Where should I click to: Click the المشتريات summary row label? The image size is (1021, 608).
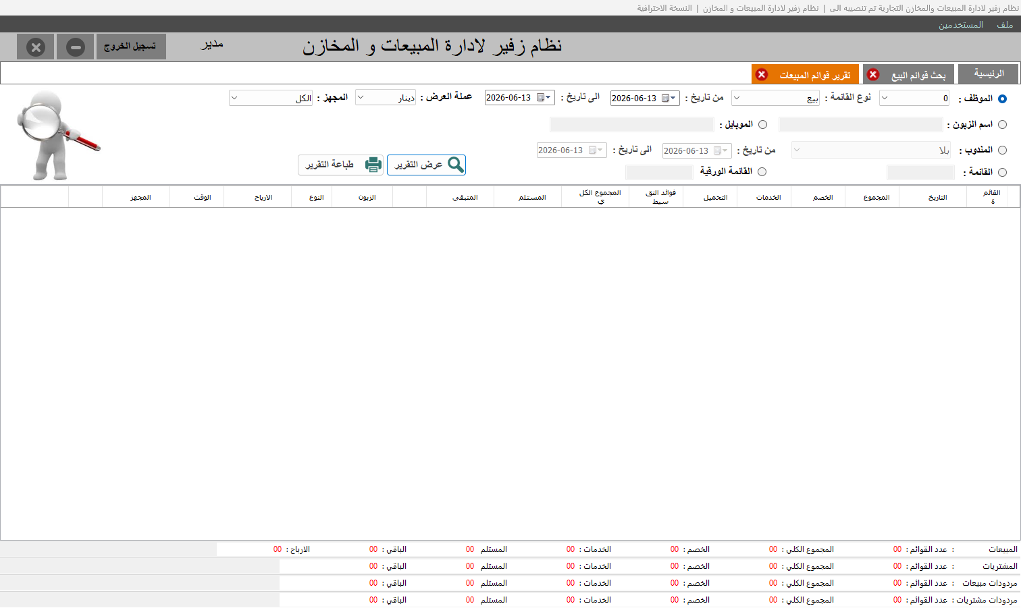1000,566
